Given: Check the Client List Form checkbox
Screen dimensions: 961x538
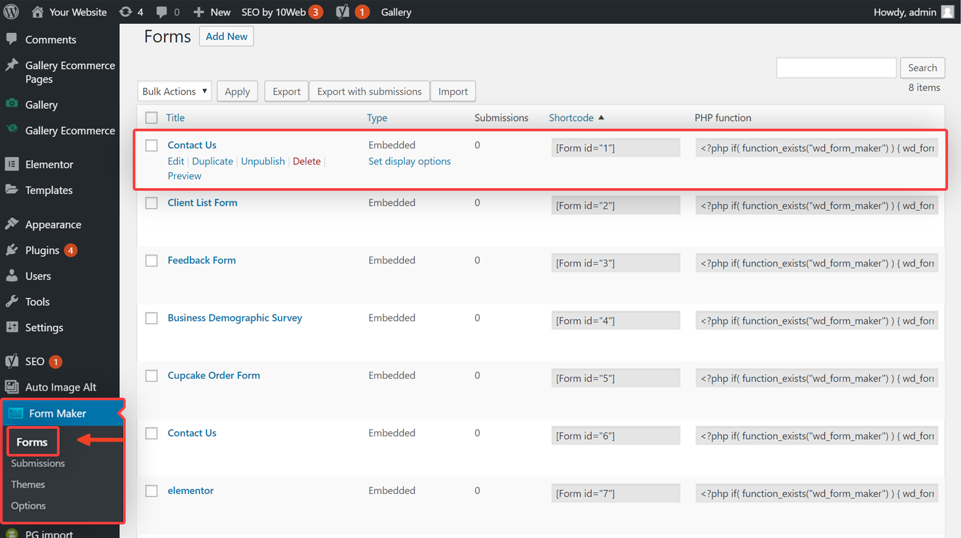Looking at the screenshot, I should [152, 203].
